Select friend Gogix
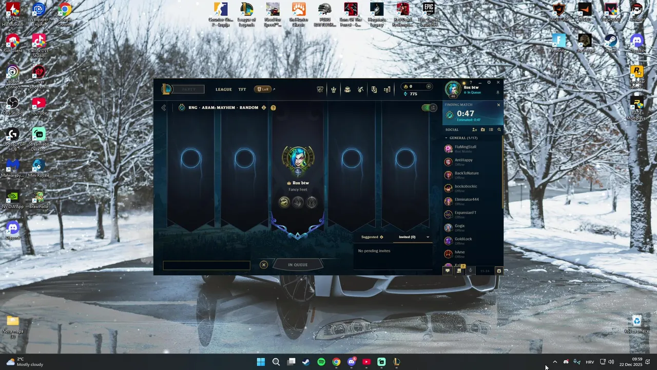The image size is (657, 370). [473, 228]
